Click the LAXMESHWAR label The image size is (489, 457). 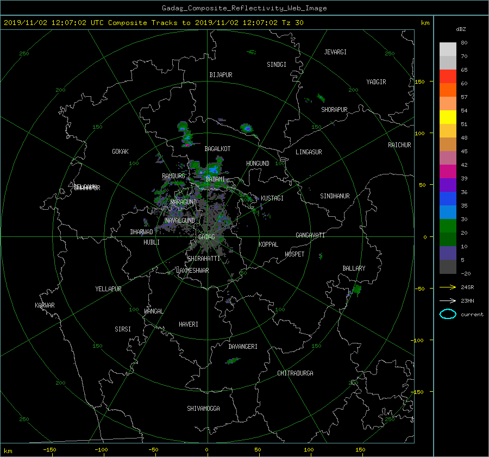pos(192,271)
